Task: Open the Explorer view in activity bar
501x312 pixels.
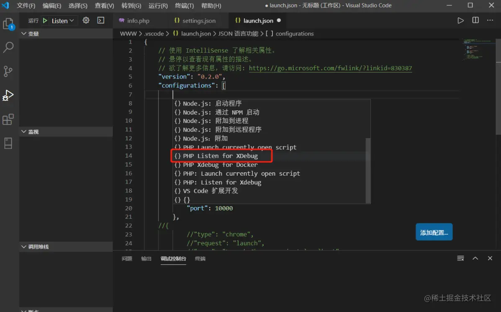Action: [x=8, y=24]
